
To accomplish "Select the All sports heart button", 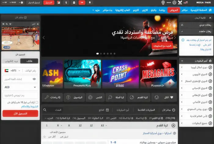I will (x=164, y=97).
